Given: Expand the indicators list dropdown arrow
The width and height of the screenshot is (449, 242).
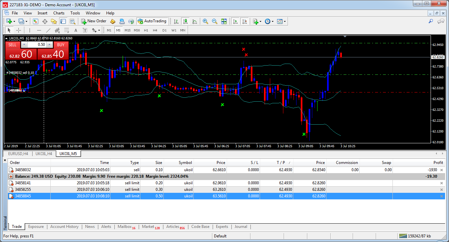Looking at the screenshot, I should 260,21.
